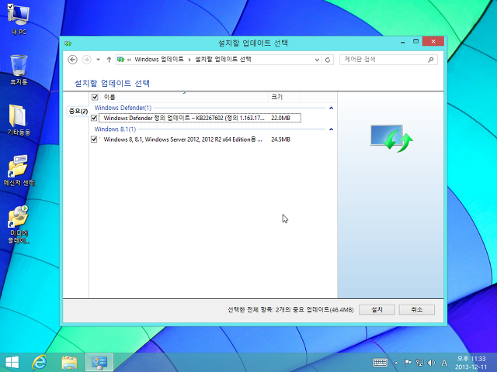Click the Forward navigation arrow
The width and height of the screenshot is (497, 372).
[86, 60]
